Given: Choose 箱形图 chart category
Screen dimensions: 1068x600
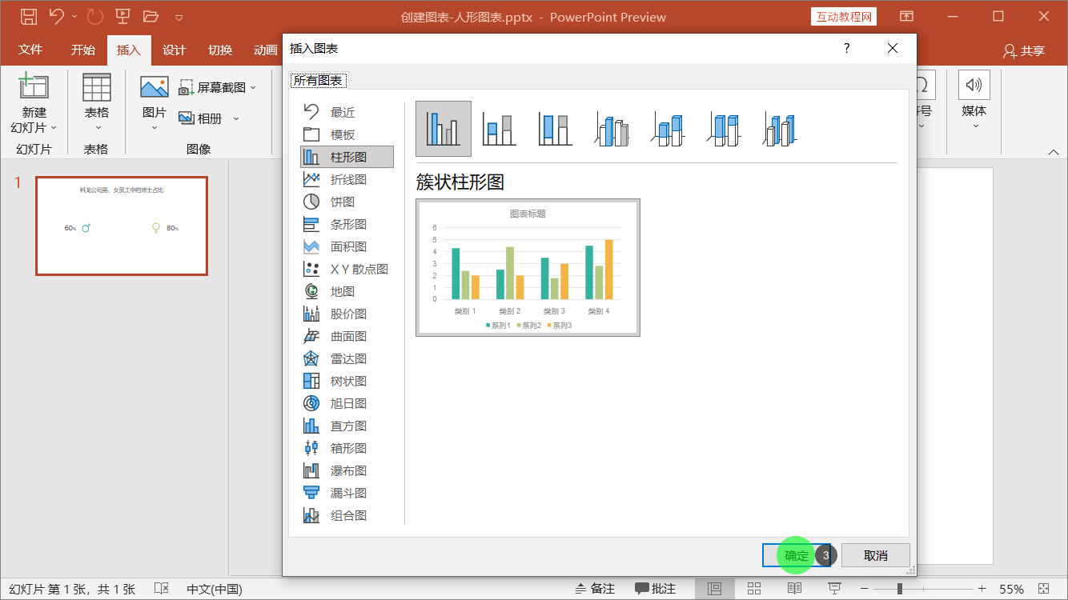Looking at the screenshot, I should [347, 448].
